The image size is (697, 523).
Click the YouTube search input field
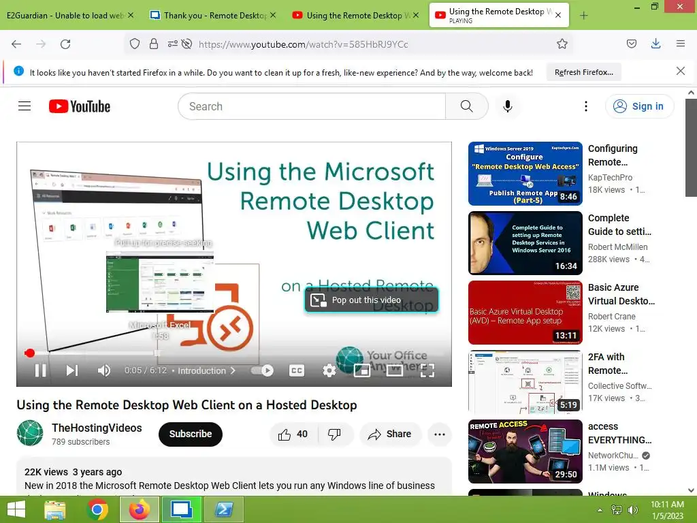[312, 106]
